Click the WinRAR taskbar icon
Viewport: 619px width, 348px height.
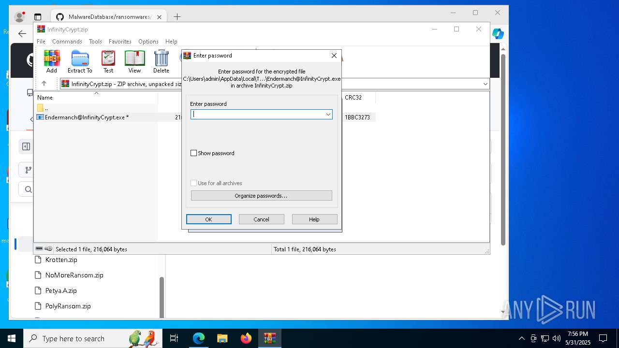[270, 338]
